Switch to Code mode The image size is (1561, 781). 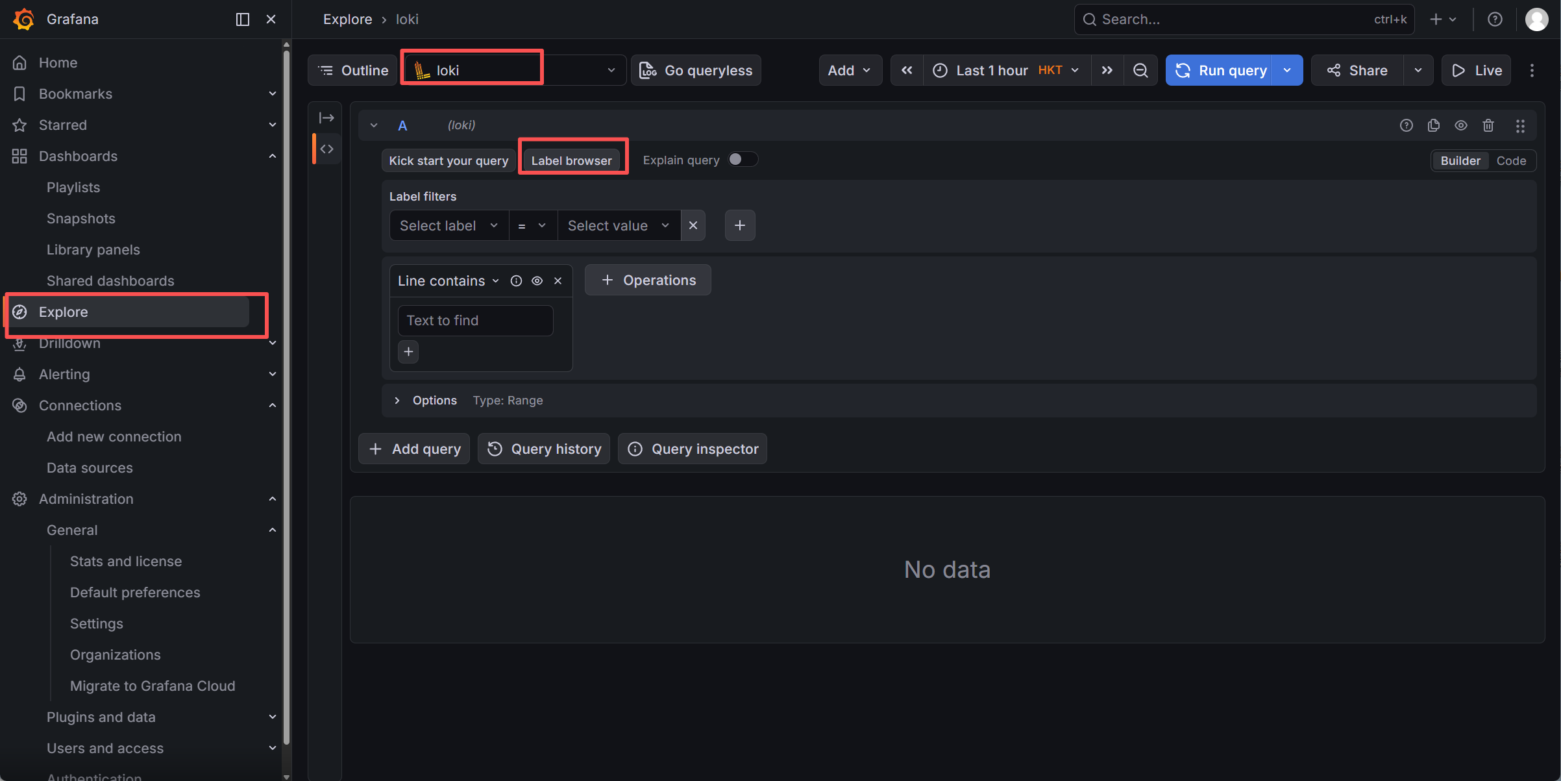(1511, 160)
